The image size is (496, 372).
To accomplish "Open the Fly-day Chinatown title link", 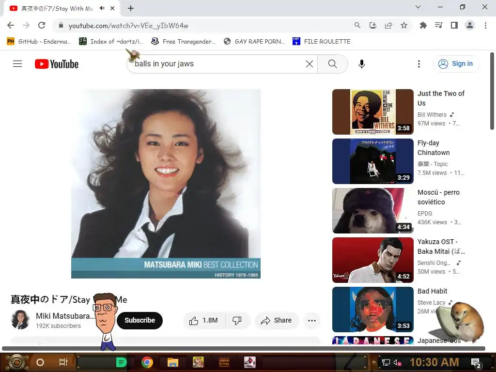I will pyautogui.click(x=434, y=148).
